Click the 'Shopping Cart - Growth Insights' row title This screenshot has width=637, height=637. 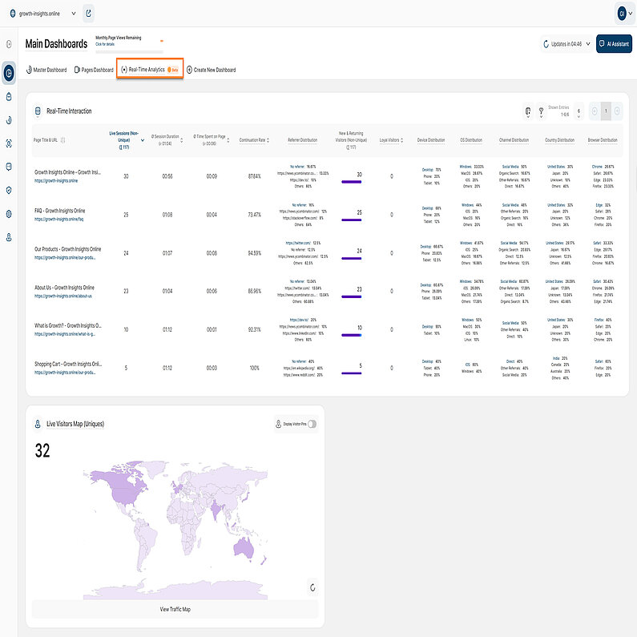(x=68, y=364)
